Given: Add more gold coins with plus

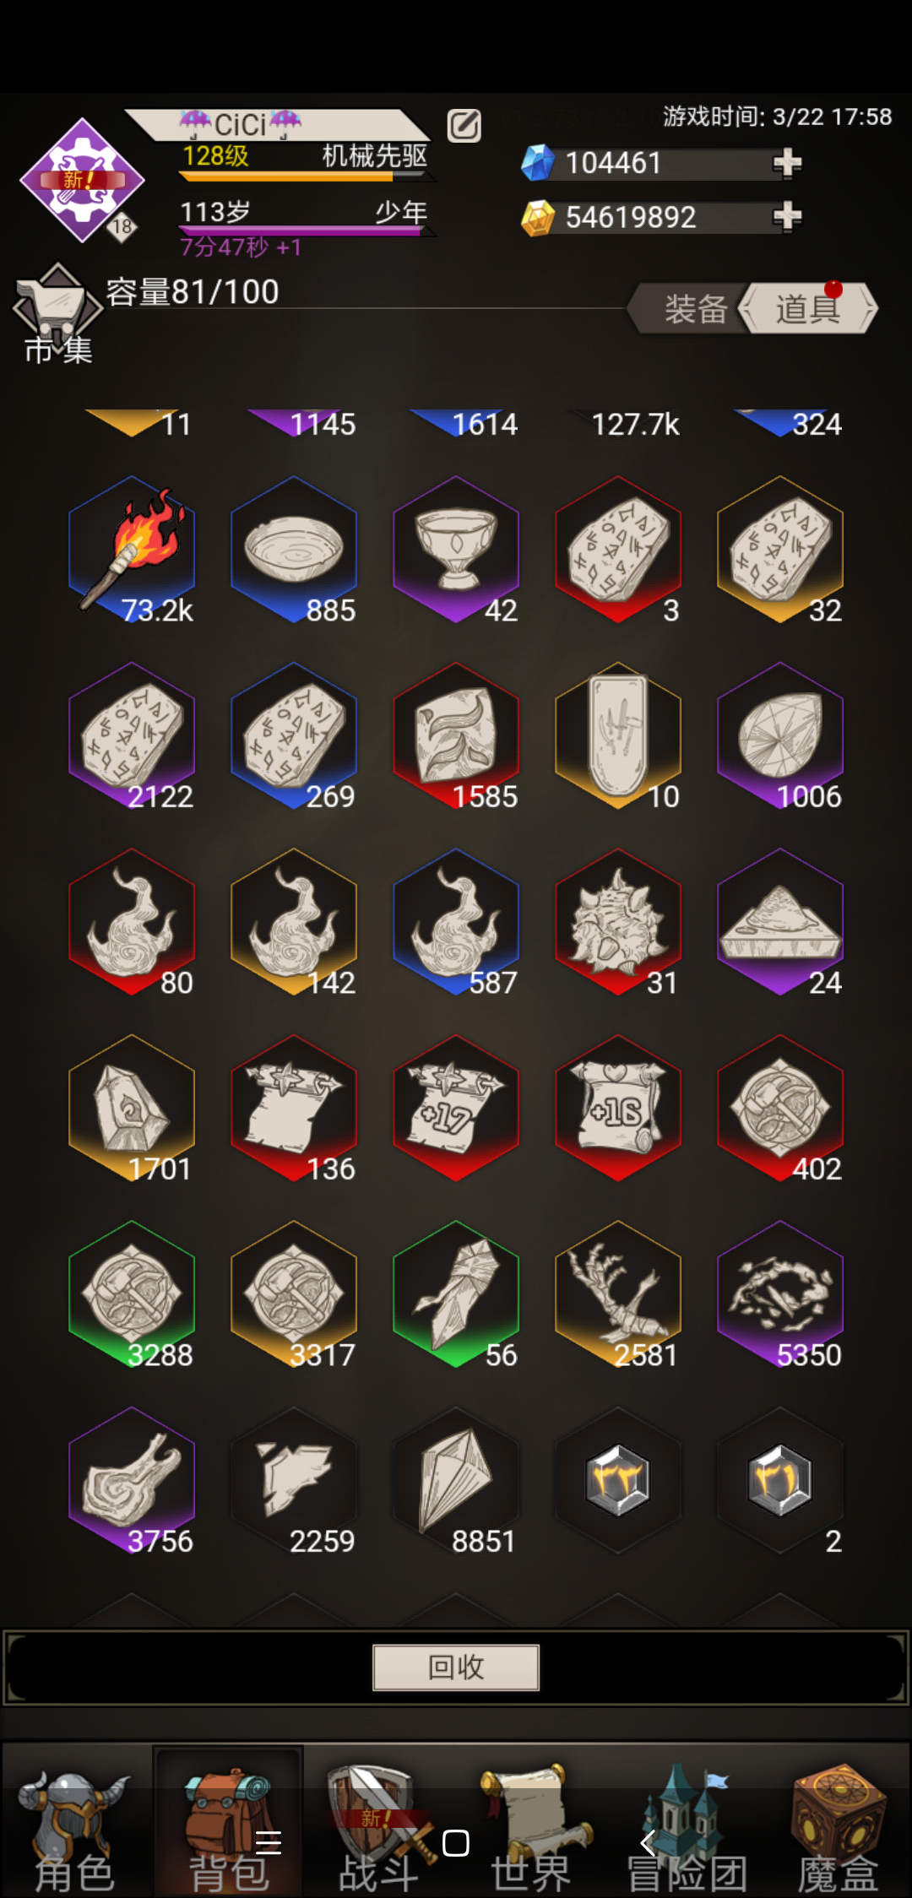Looking at the screenshot, I should [x=787, y=216].
